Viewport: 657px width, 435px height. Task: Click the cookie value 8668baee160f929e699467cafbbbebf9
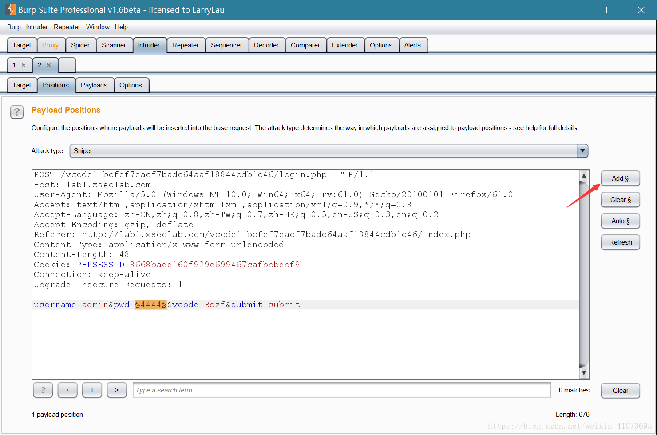pos(215,265)
